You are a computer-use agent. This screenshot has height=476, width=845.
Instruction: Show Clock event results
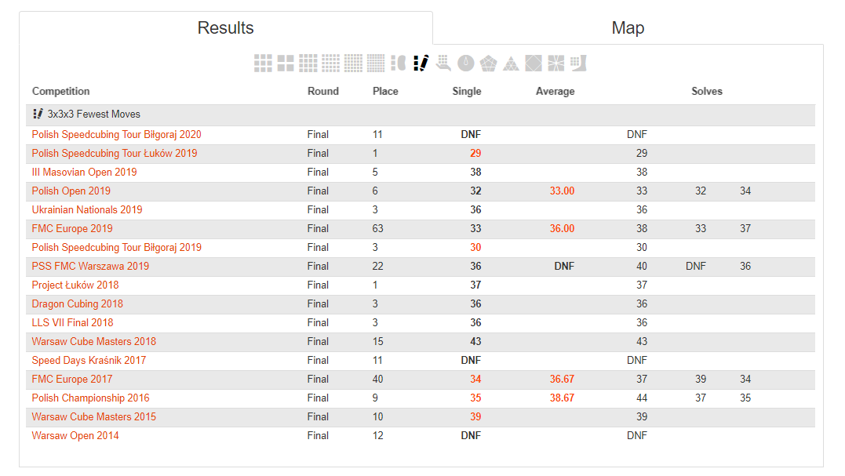pyautogui.click(x=466, y=63)
